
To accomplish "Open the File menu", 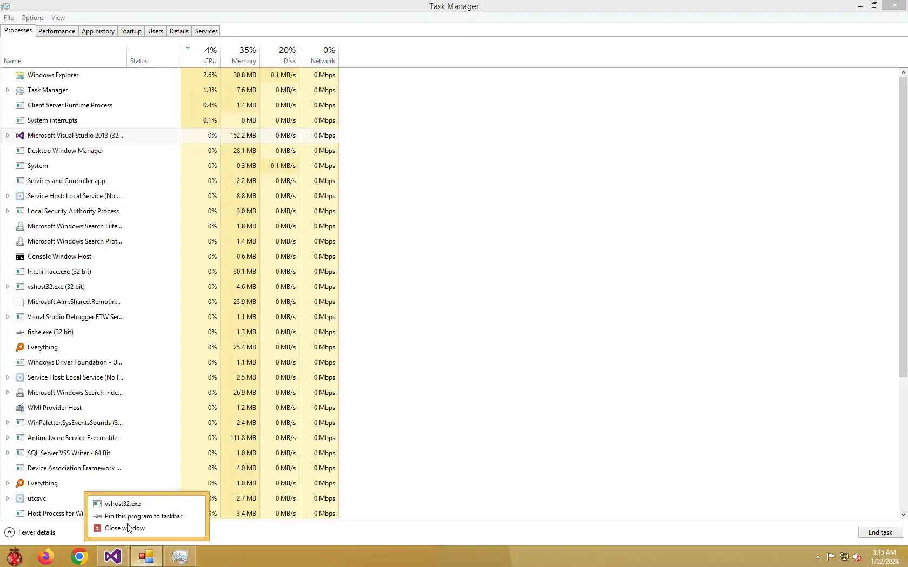I will (9, 18).
